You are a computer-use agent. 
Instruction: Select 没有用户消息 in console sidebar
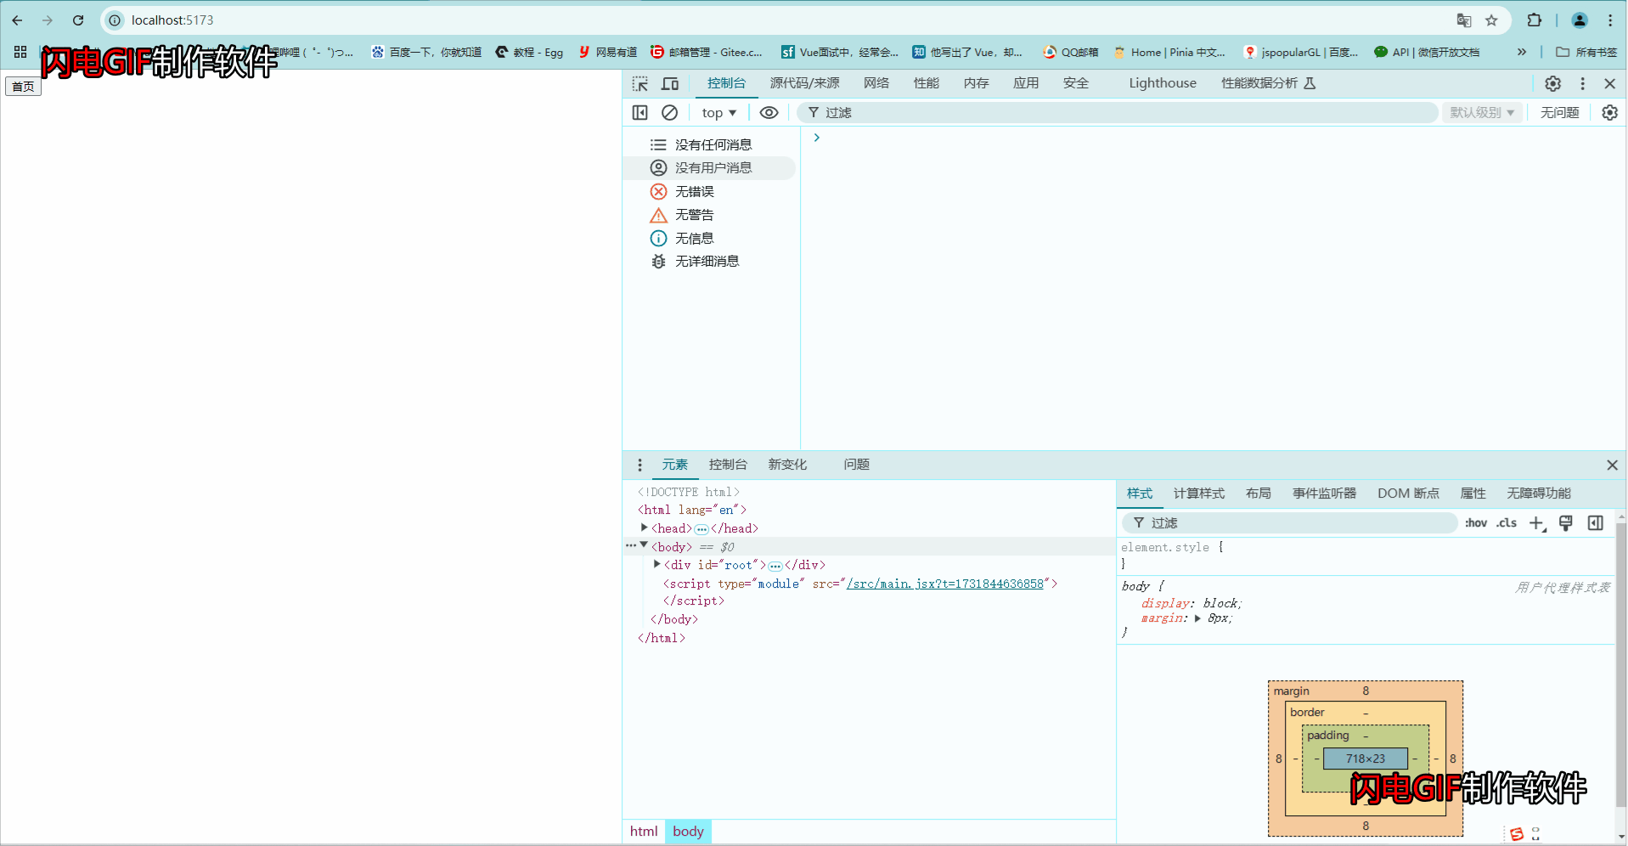tap(710, 167)
